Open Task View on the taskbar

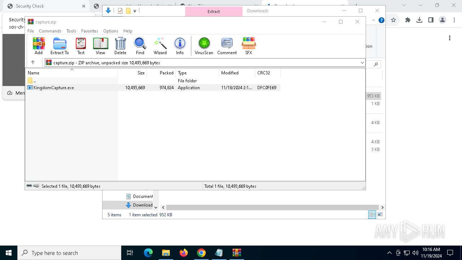pos(130,253)
